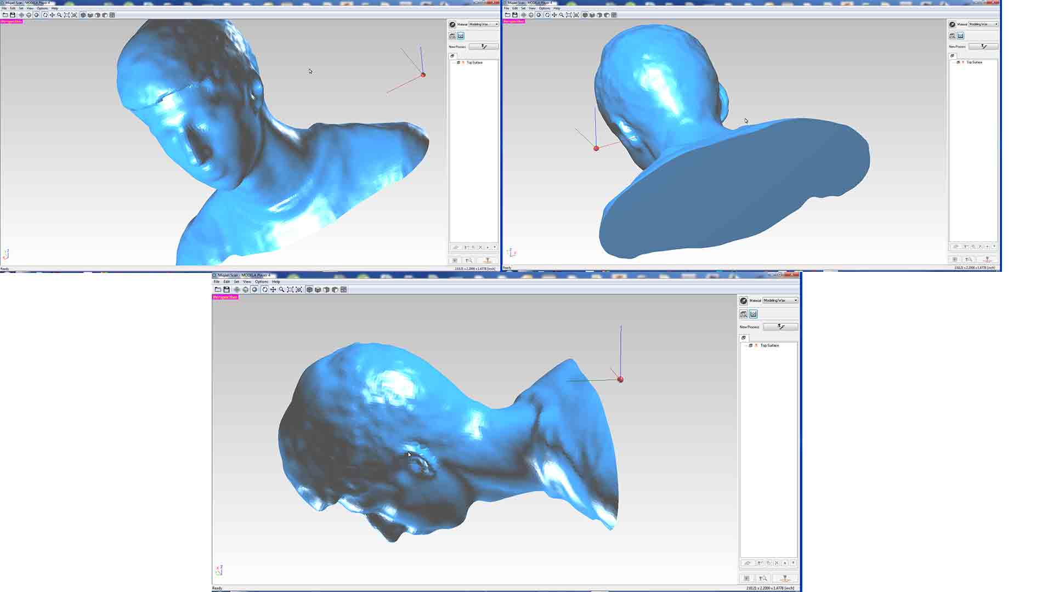This screenshot has width=1053, height=592.
Task: Open Options menu in bottom window
Action: coord(261,282)
